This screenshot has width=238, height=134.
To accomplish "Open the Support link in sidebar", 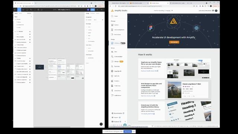I will pos(116,118).
